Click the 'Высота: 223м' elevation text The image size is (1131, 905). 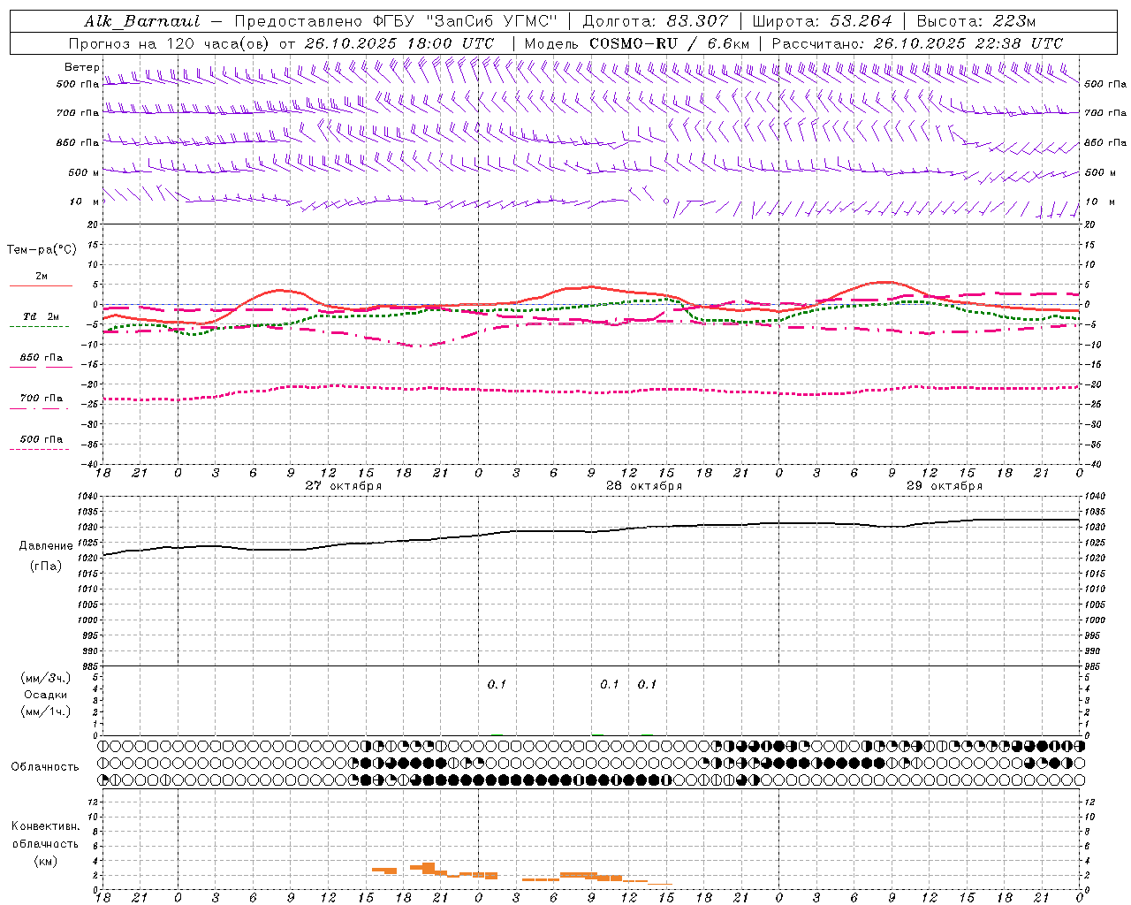click(x=975, y=21)
